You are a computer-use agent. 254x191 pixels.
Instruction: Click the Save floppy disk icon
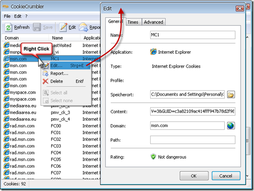pos(37,27)
